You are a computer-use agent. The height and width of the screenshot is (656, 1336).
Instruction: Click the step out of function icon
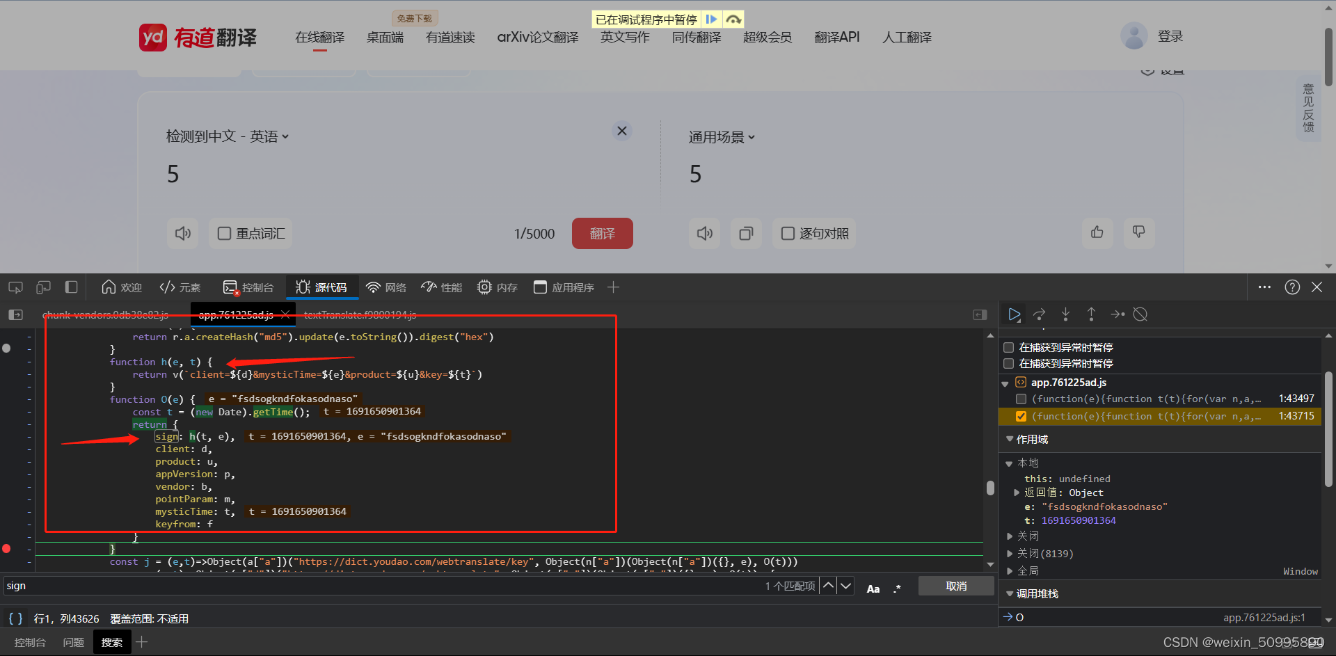(1091, 314)
